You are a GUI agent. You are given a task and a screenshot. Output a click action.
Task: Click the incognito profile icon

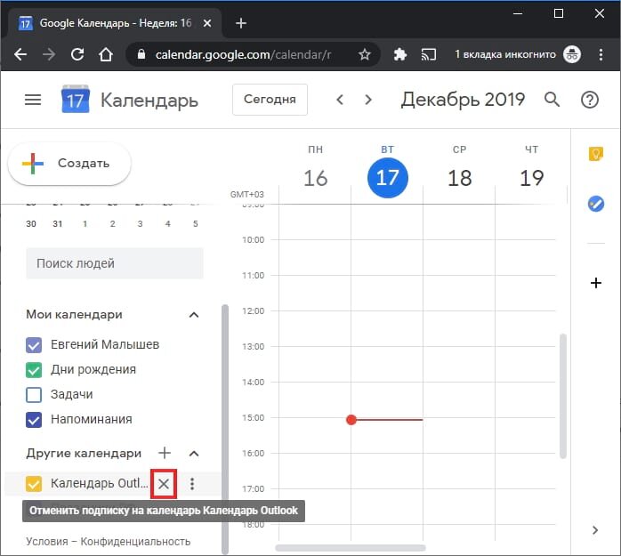coord(572,54)
